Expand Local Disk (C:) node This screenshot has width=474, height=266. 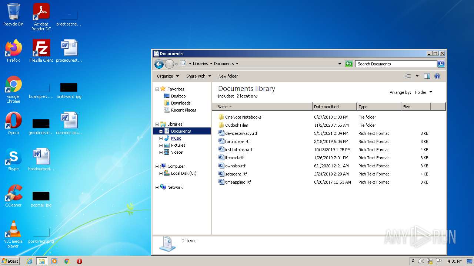pyautogui.click(x=161, y=173)
